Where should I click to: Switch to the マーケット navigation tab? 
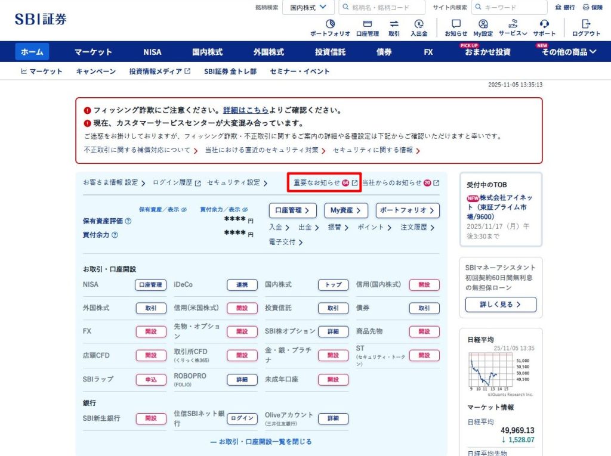click(x=93, y=52)
